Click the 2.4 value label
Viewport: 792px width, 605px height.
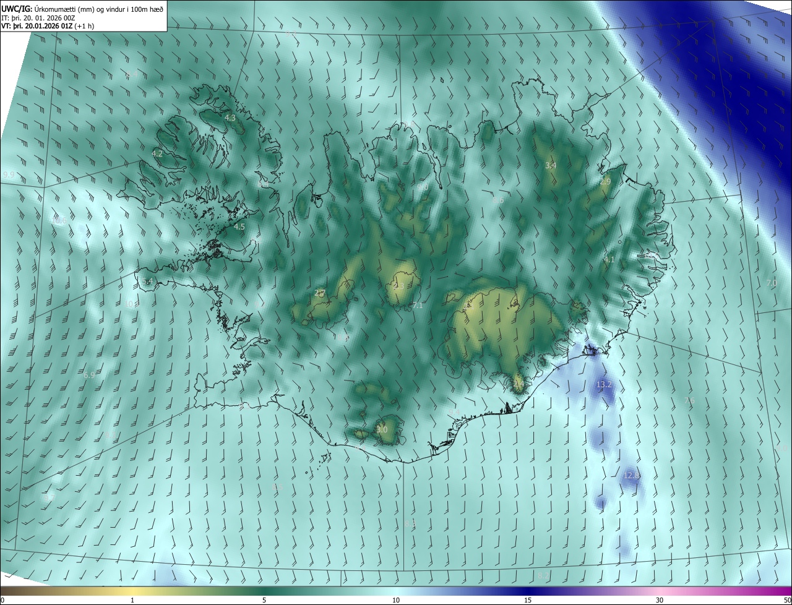coord(519,384)
